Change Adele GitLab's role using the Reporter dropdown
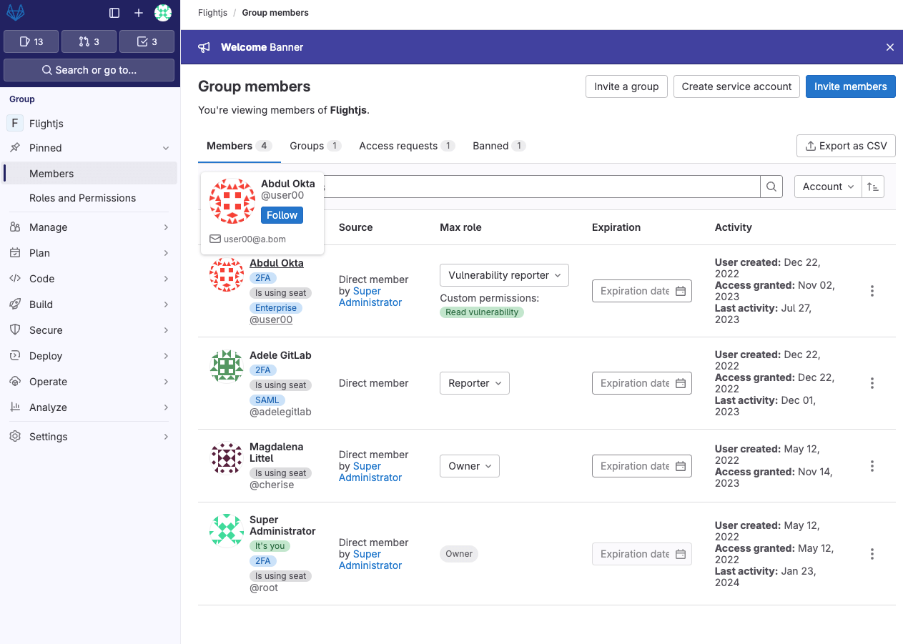 tap(474, 383)
